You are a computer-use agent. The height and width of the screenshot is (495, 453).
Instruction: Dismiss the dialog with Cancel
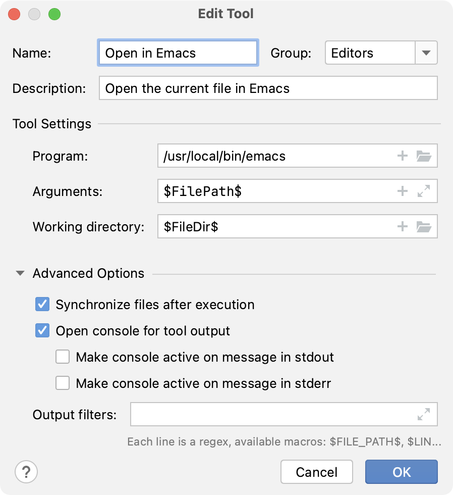(316, 471)
